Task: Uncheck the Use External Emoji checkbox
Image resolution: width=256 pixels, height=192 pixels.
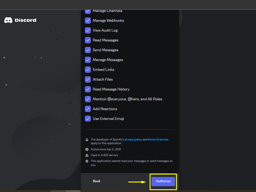Action: pos(88,118)
